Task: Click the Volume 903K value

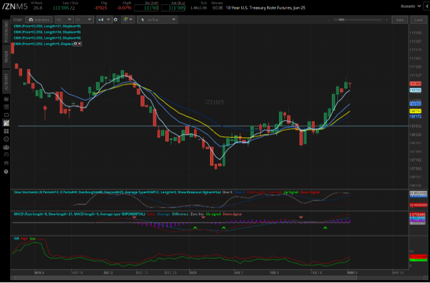Action: pos(217,8)
